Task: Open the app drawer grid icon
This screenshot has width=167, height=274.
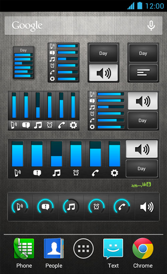Action: tap(83, 248)
